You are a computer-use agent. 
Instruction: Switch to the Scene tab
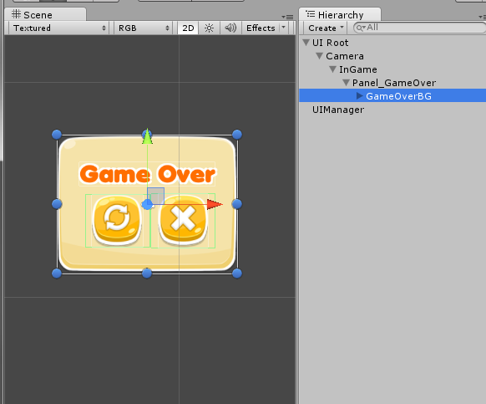click(45, 14)
